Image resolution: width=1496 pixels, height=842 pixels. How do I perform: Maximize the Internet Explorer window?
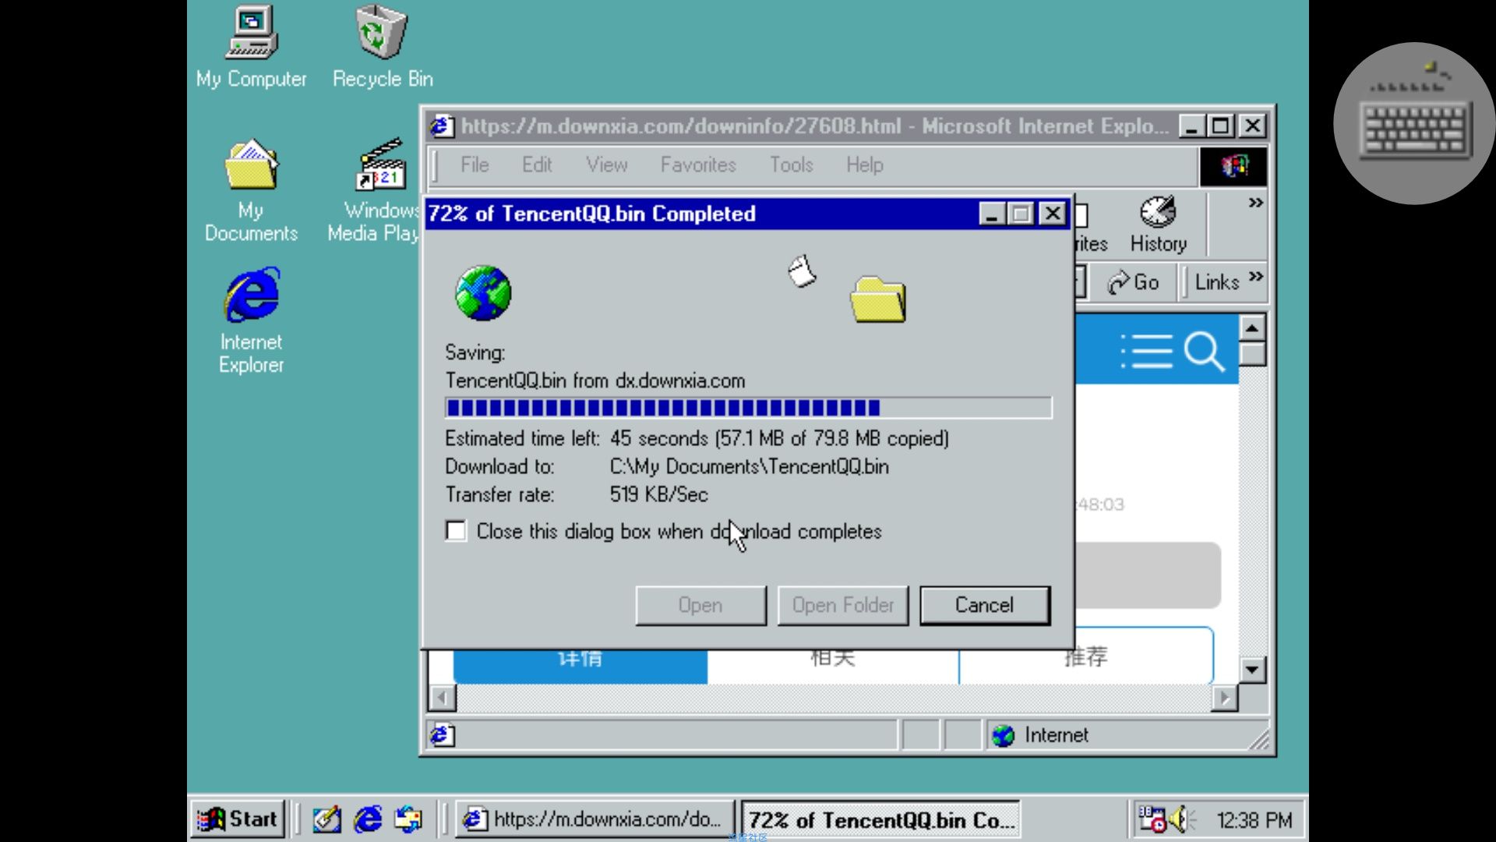1222,126
